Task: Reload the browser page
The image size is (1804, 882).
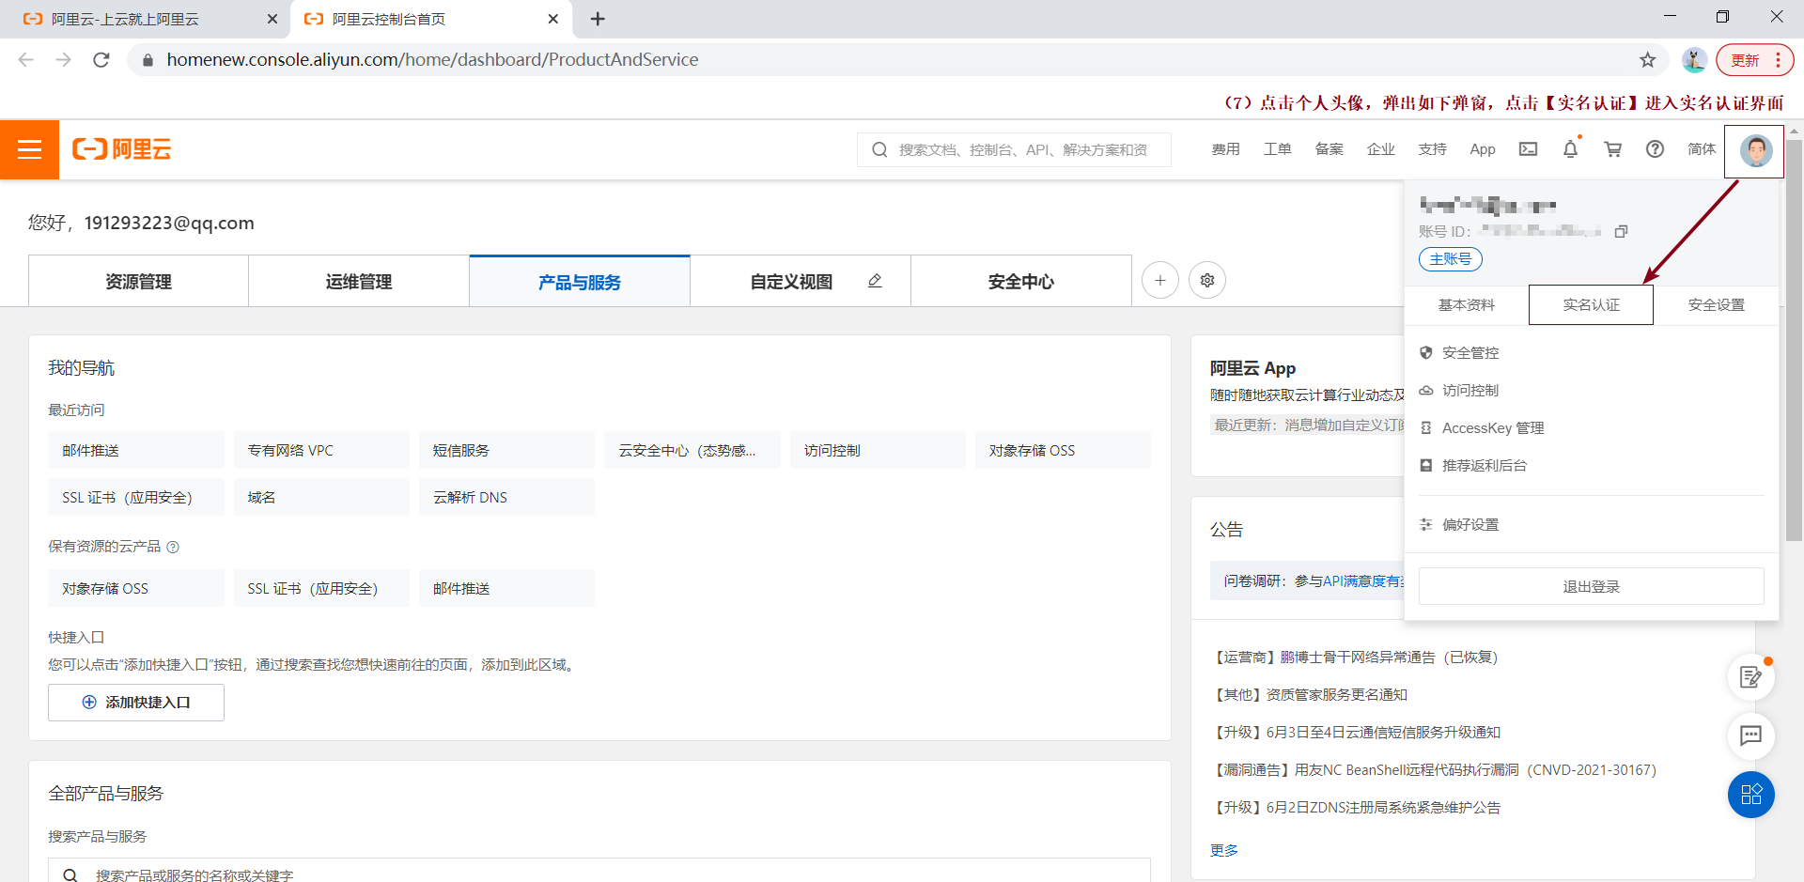Action: click(x=101, y=60)
